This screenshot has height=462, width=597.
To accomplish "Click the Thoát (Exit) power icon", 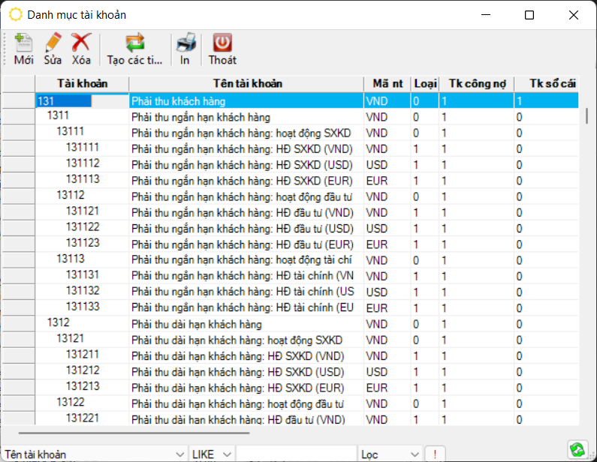I will [x=222, y=43].
